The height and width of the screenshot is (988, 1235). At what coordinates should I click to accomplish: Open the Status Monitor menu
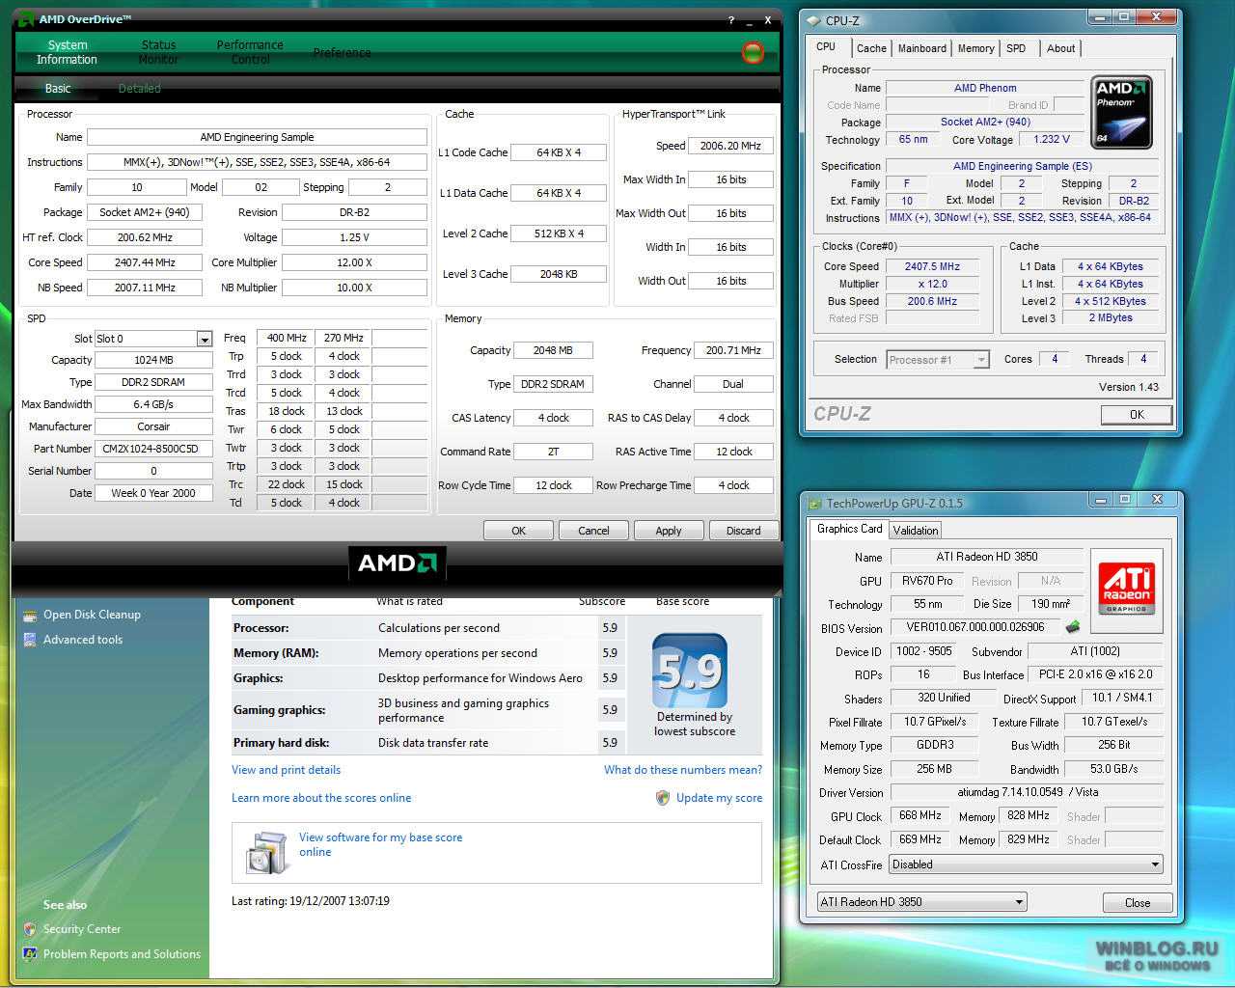click(x=158, y=52)
